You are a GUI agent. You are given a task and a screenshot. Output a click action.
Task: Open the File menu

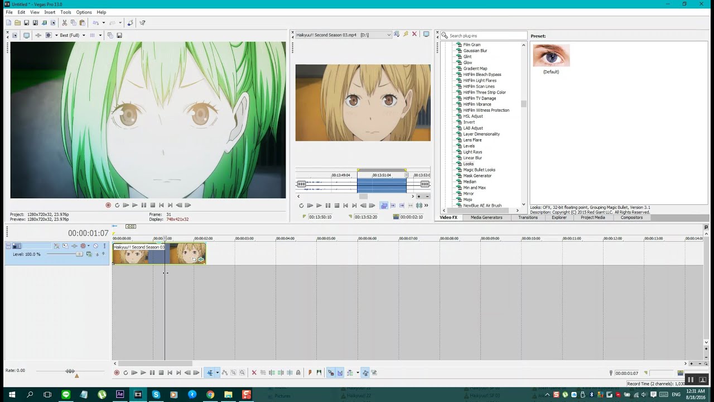[x=9, y=12]
